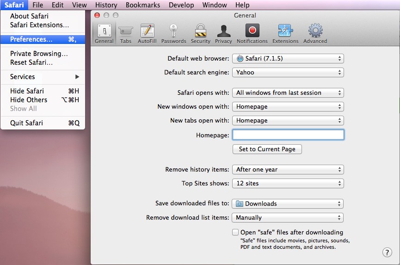Change the Default search engine from Yahoo
This screenshot has width=400, height=265.
tap(288, 73)
